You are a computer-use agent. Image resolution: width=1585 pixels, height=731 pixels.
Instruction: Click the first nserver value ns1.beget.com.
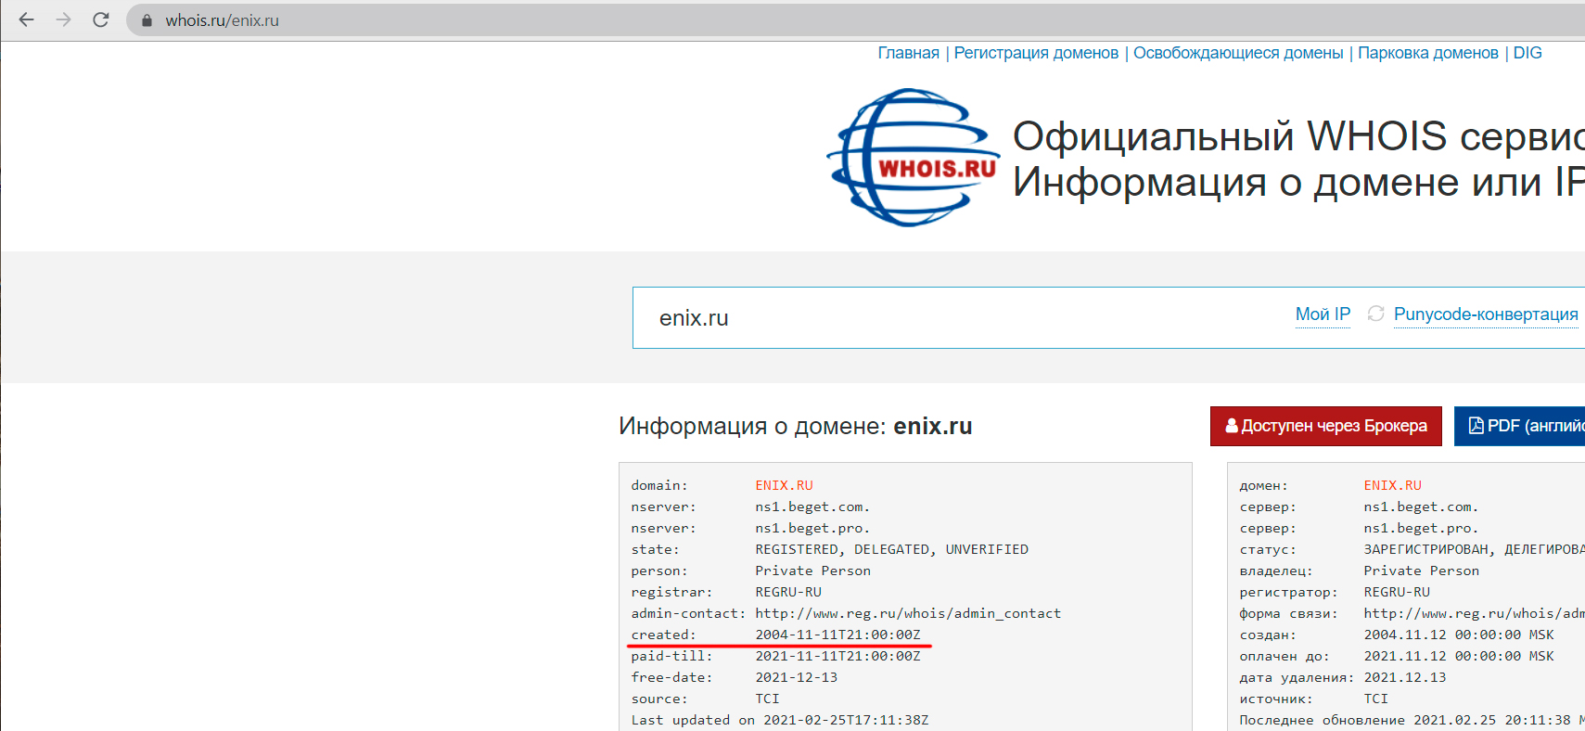pos(812,507)
